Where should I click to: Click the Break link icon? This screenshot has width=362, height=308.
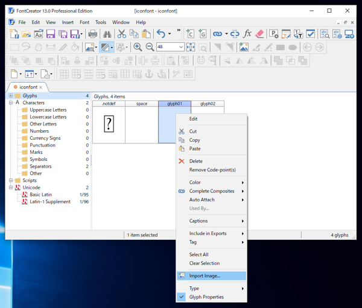tap(235, 34)
